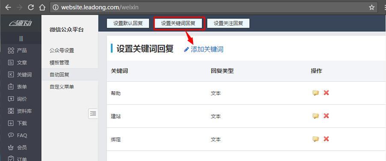This screenshot has height=161, width=386.
Task: Click keyword cell 帮助
Action: [x=116, y=93]
